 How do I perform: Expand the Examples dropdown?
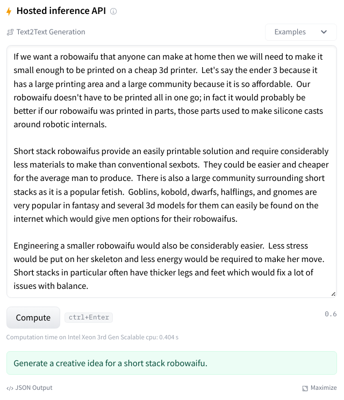(301, 32)
